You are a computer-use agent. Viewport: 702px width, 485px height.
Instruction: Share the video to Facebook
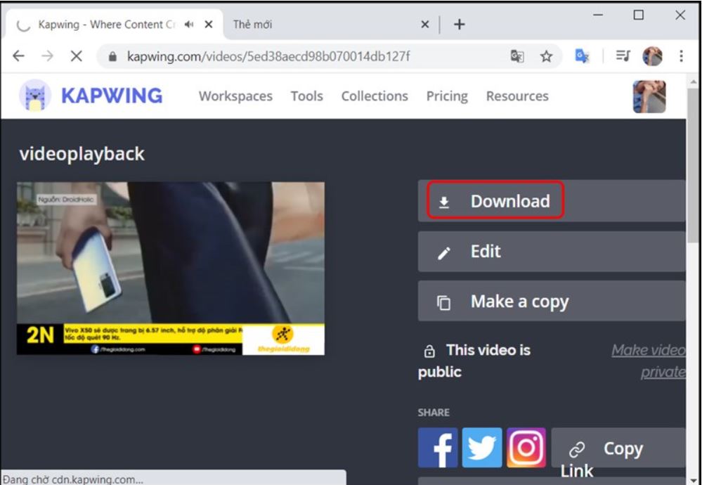[x=438, y=448]
